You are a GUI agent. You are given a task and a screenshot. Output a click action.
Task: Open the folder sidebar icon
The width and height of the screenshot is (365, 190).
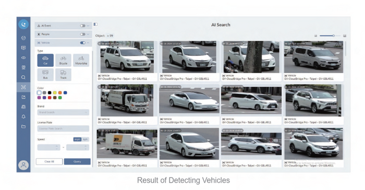[23, 127]
